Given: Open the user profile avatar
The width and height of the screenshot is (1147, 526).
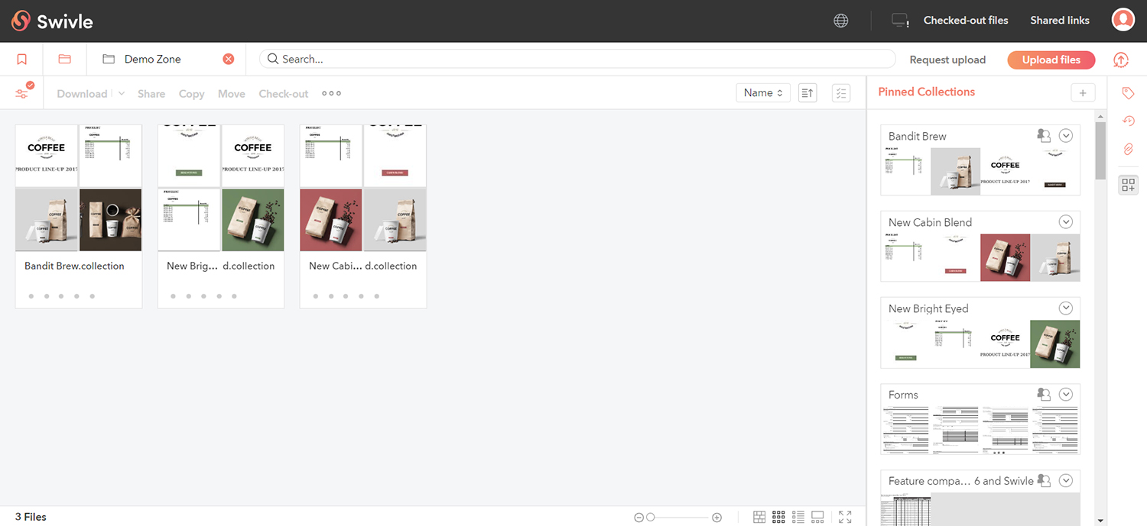Looking at the screenshot, I should [x=1123, y=21].
